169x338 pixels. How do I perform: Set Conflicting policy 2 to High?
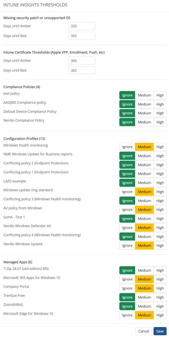(160, 165)
